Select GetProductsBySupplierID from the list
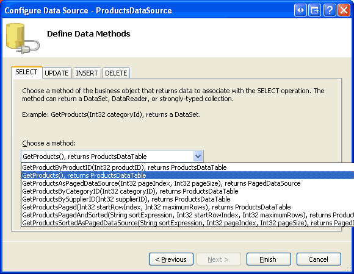This screenshot has height=274, width=354. tap(187, 199)
